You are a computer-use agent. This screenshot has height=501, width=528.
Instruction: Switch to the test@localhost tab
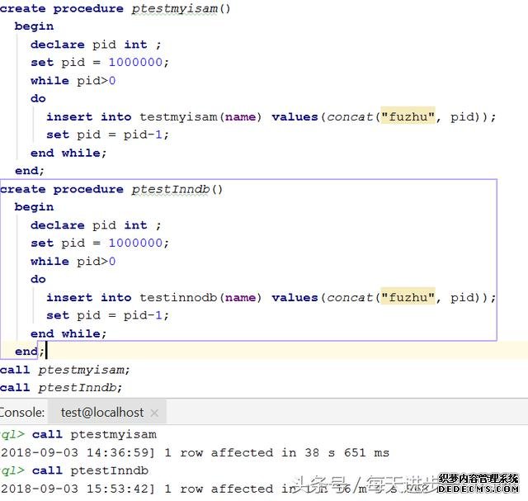click(101, 412)
